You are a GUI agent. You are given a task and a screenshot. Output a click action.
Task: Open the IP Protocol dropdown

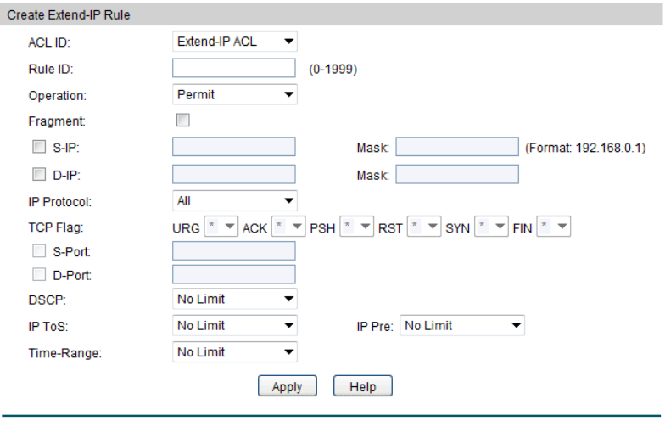235,201
